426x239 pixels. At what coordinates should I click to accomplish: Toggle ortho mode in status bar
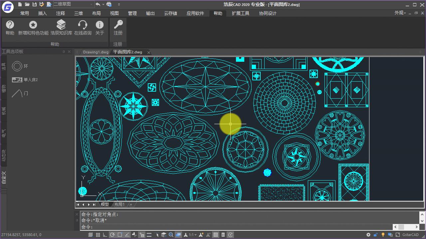click(x=105, y=235)
